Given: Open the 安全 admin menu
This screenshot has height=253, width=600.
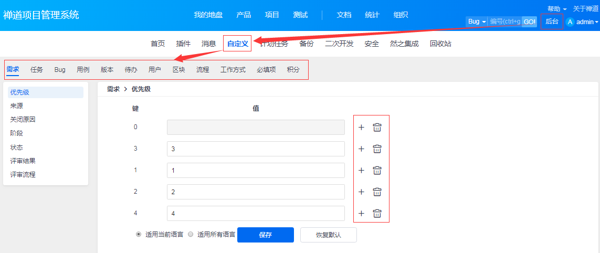Looking at the screenshot, I should click(372, 44).
